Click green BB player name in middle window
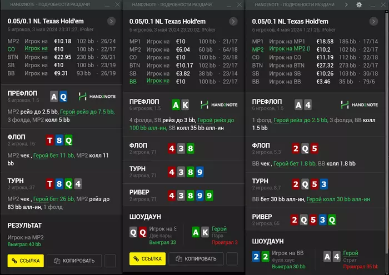The width and height of the screenshot is (389, 275). (158, 81)
